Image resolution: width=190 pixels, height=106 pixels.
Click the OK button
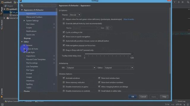[133, 97]
